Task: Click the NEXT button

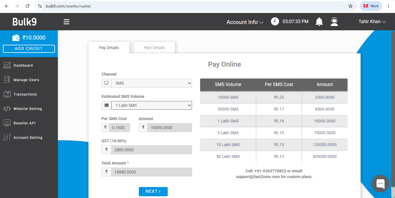Action: pos(153,192)
